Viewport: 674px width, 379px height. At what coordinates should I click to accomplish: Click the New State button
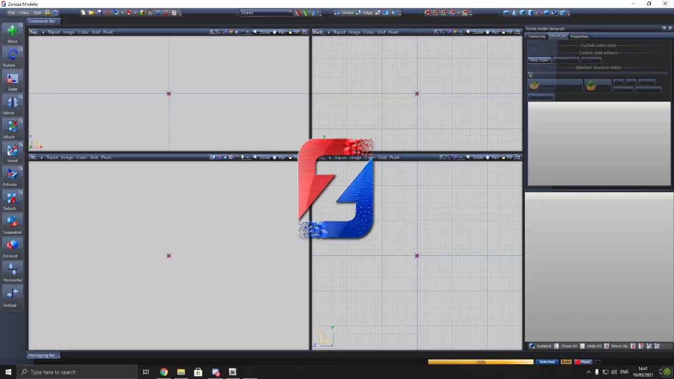click(x=539, y=60)
